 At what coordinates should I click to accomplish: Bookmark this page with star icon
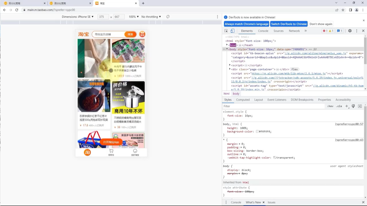(343, 10)
